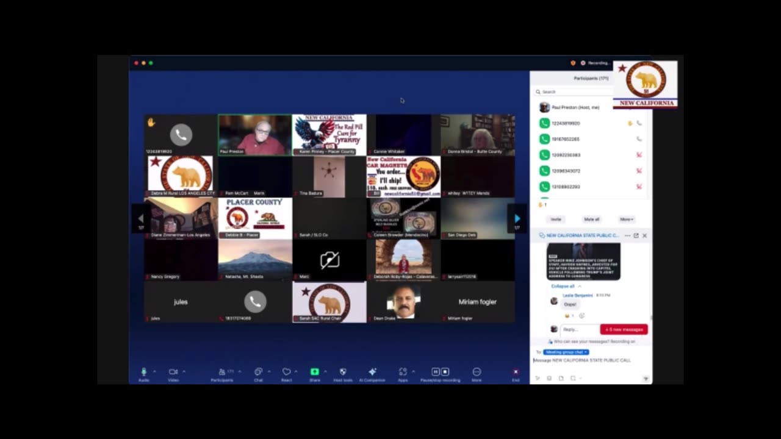
Task: Open the Apps icon in toolbar
Action: click(403, 371)
